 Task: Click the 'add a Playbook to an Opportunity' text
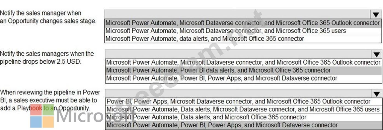coord(45,108)
